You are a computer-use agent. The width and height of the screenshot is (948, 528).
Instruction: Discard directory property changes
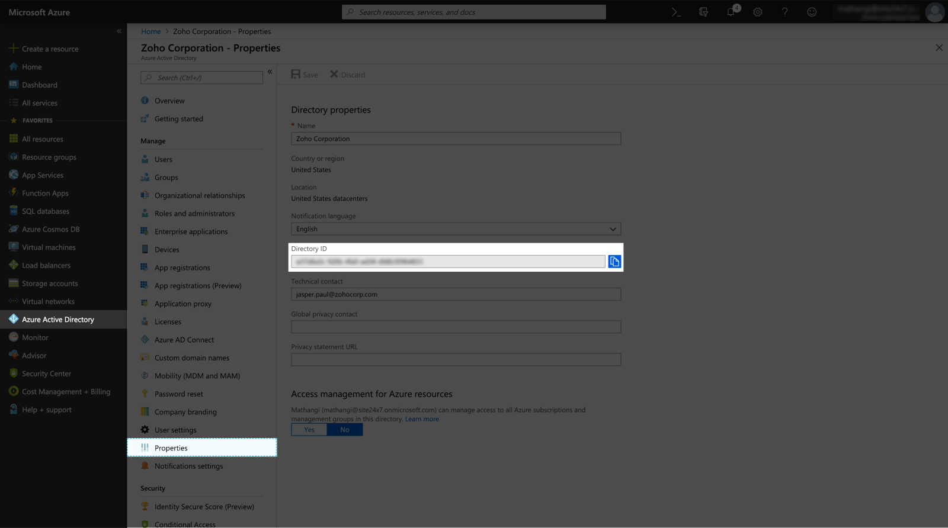(x=347, y=75)
